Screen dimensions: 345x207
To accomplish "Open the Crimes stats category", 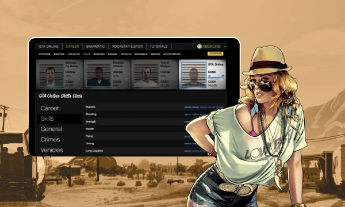I will tap(50, 140).
